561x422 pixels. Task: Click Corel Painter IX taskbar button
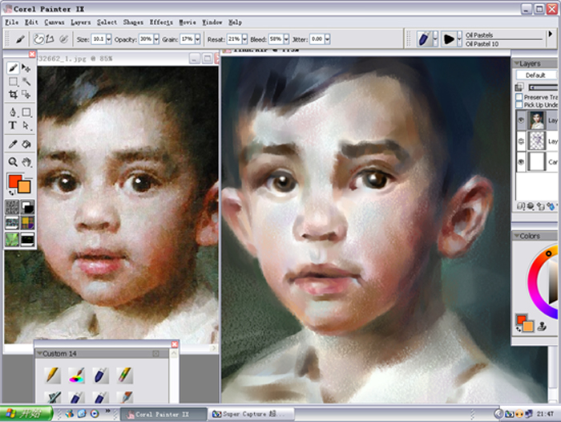point(163,414)
